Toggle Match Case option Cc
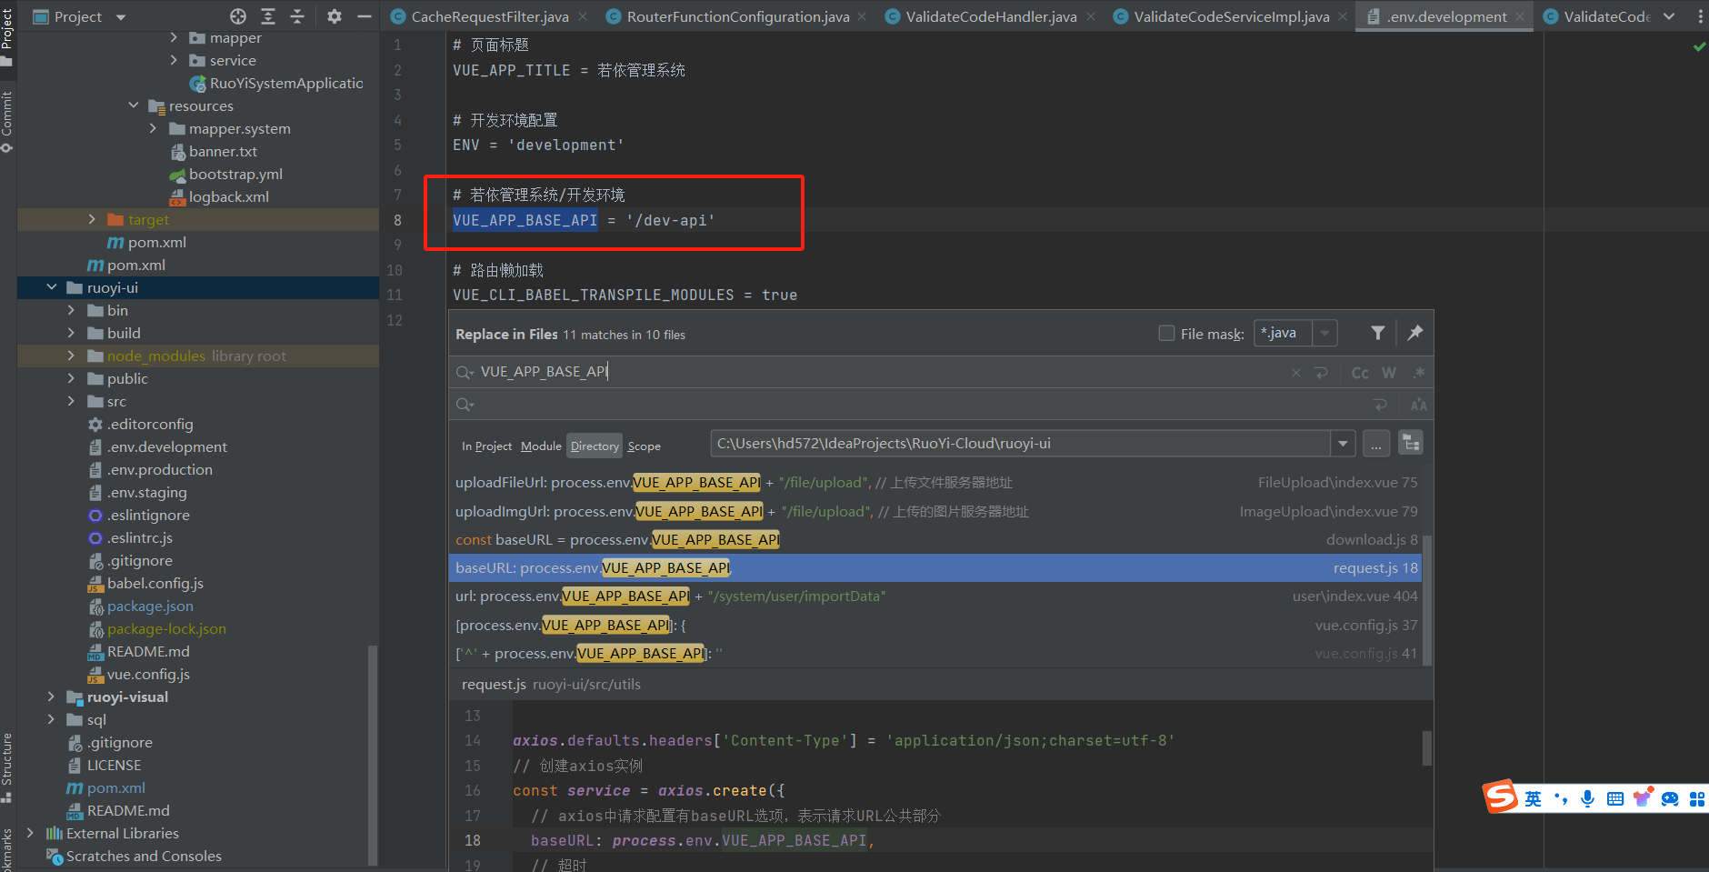 pos(1360,373)
